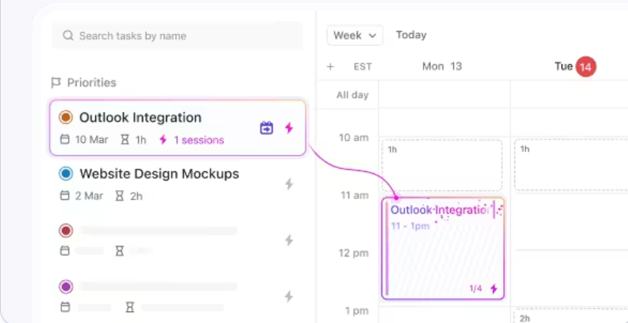
Task: Focus the Search tasks by name field
Action: coord(177,35)
